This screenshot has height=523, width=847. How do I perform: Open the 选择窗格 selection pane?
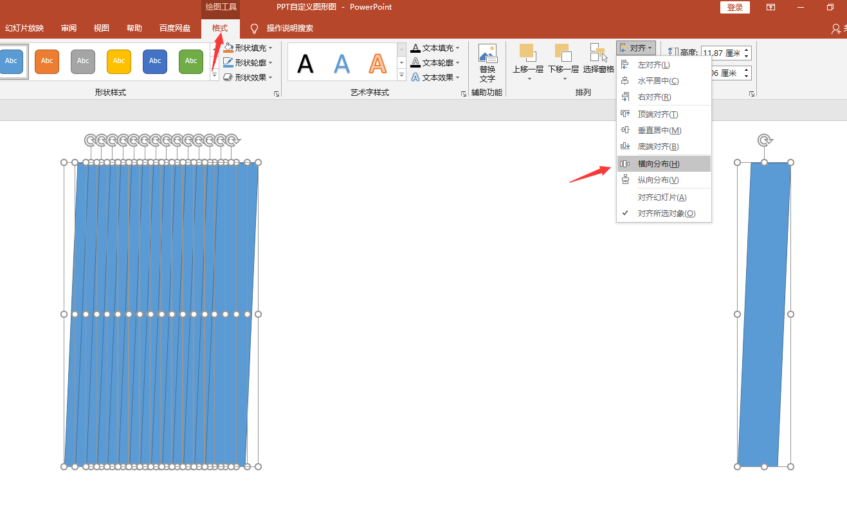(598, 59)
